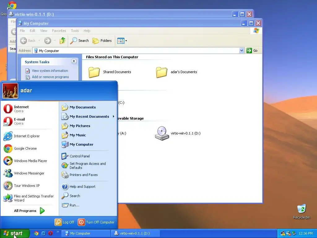Click Turn Off Computer button

[x=96, y=222]
